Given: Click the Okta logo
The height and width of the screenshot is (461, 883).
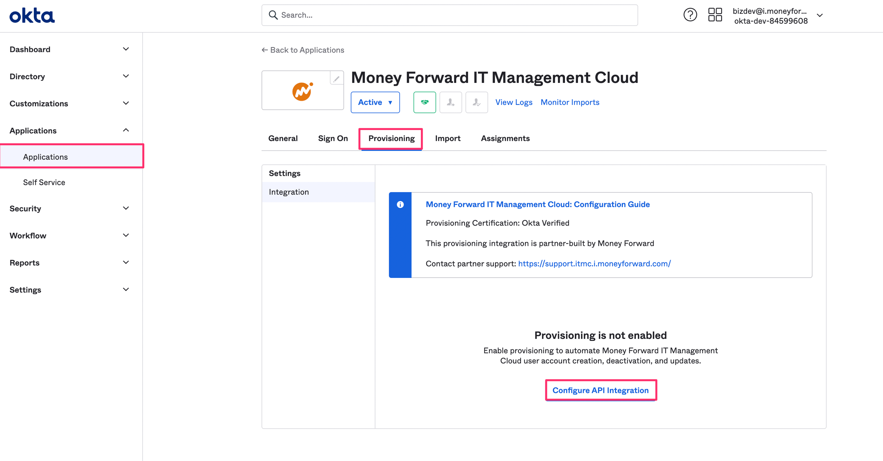Looking at the screenshot, I should coord(32,15).
